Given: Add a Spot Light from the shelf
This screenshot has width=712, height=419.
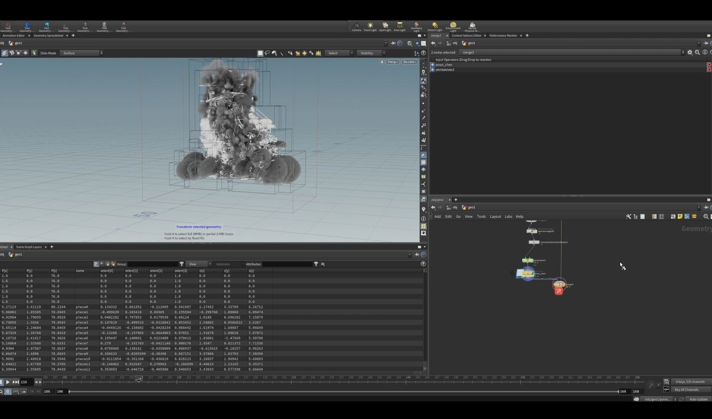Looking at the screenshot, I should coord(385,27).
